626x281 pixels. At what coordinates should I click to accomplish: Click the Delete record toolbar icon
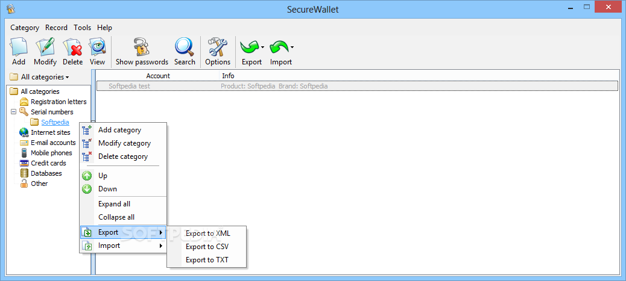tap(72, 47)
